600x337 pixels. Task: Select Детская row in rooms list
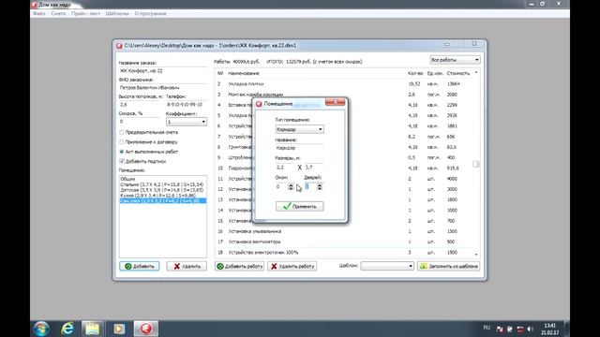click(162, 190)
